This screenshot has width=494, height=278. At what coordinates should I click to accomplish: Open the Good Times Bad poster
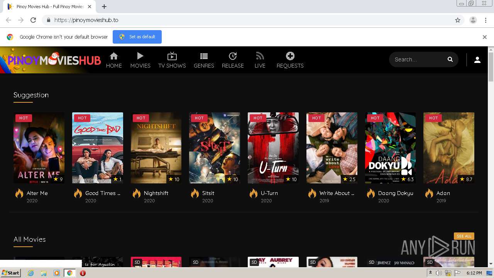point(98,148)
